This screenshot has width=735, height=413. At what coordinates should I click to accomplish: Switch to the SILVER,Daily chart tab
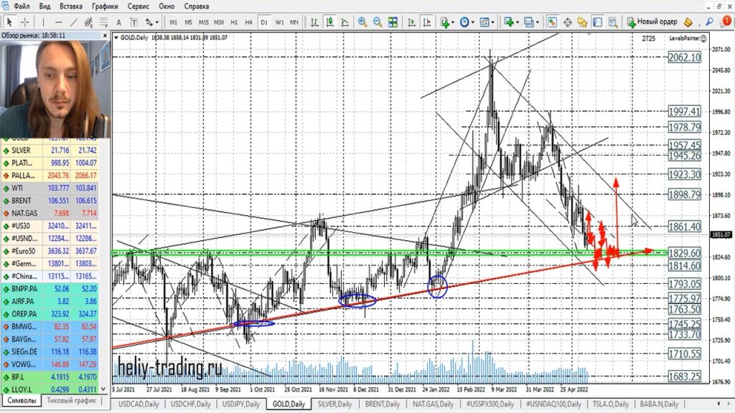[334, 404]
